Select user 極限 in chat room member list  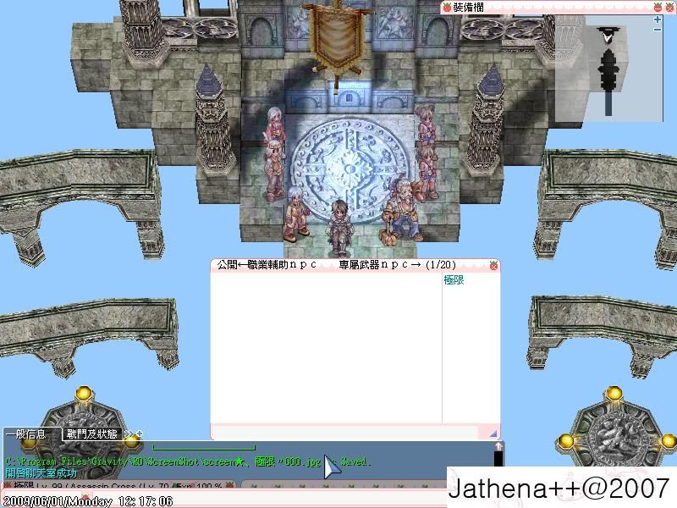454,280
